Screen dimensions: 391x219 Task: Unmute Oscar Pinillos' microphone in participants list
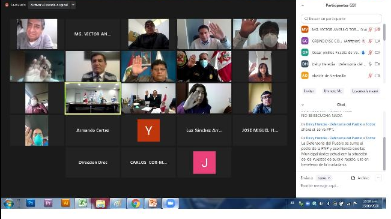[371, 53]
